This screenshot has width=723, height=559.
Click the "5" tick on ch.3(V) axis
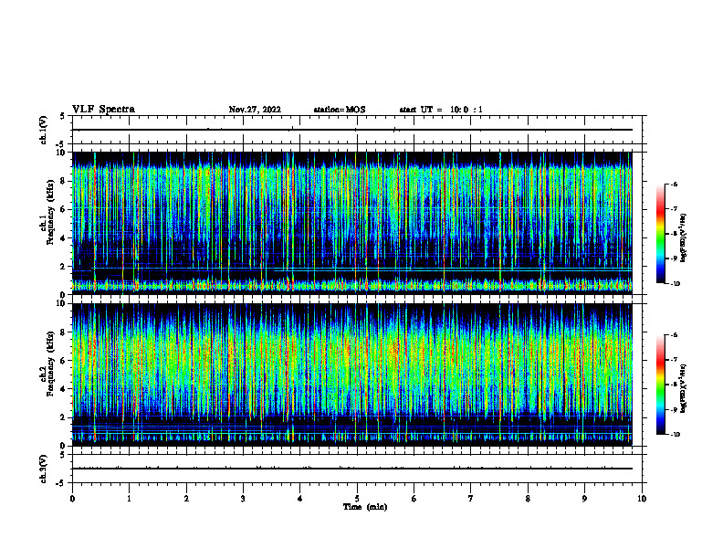(x=63, y=455)
